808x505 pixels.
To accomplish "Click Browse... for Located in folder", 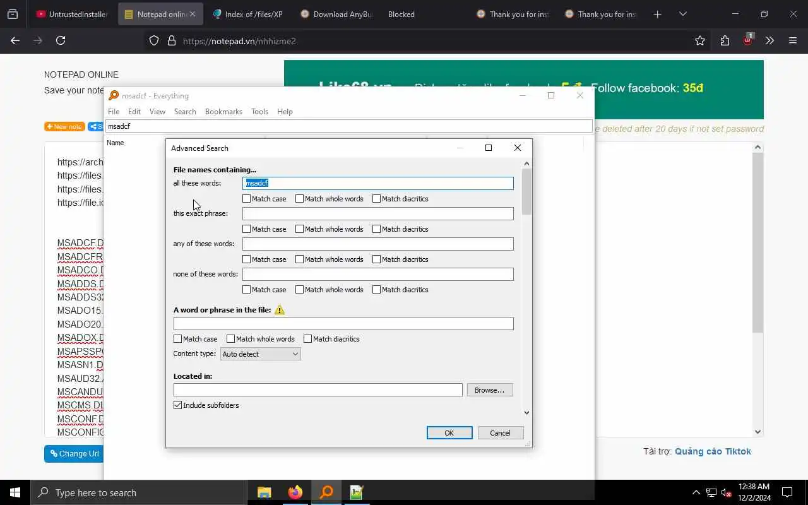I will 490,390.
